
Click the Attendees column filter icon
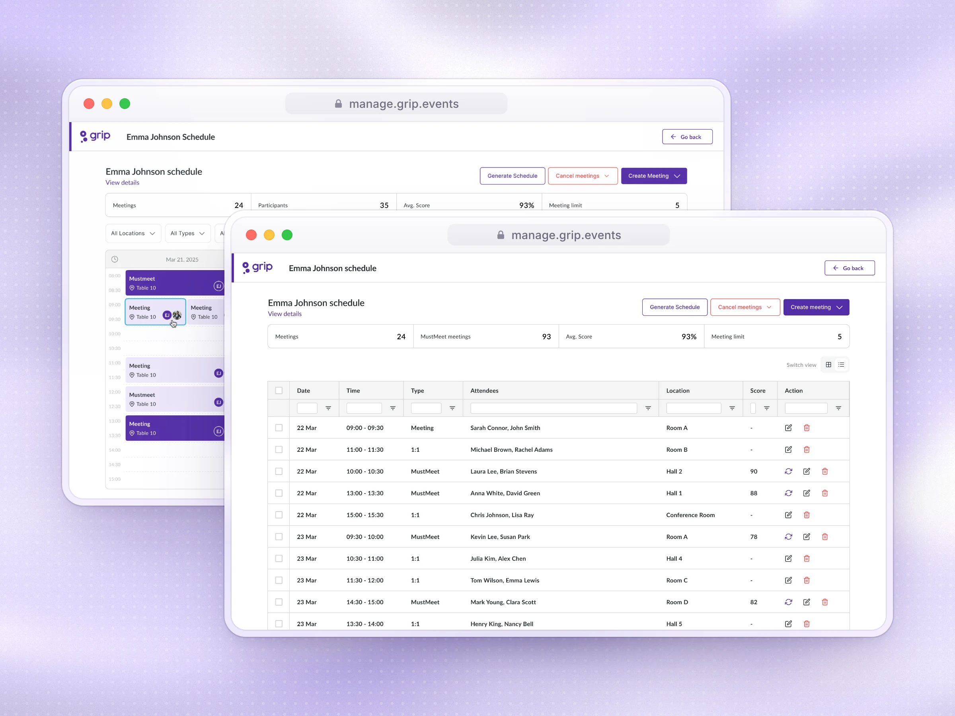(x=648, y=408)
